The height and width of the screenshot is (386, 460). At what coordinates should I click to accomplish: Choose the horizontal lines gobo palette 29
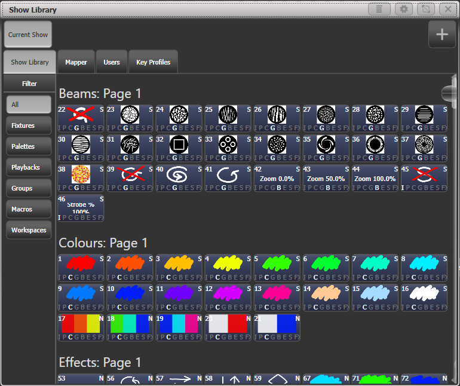click(x=424, y=118)
